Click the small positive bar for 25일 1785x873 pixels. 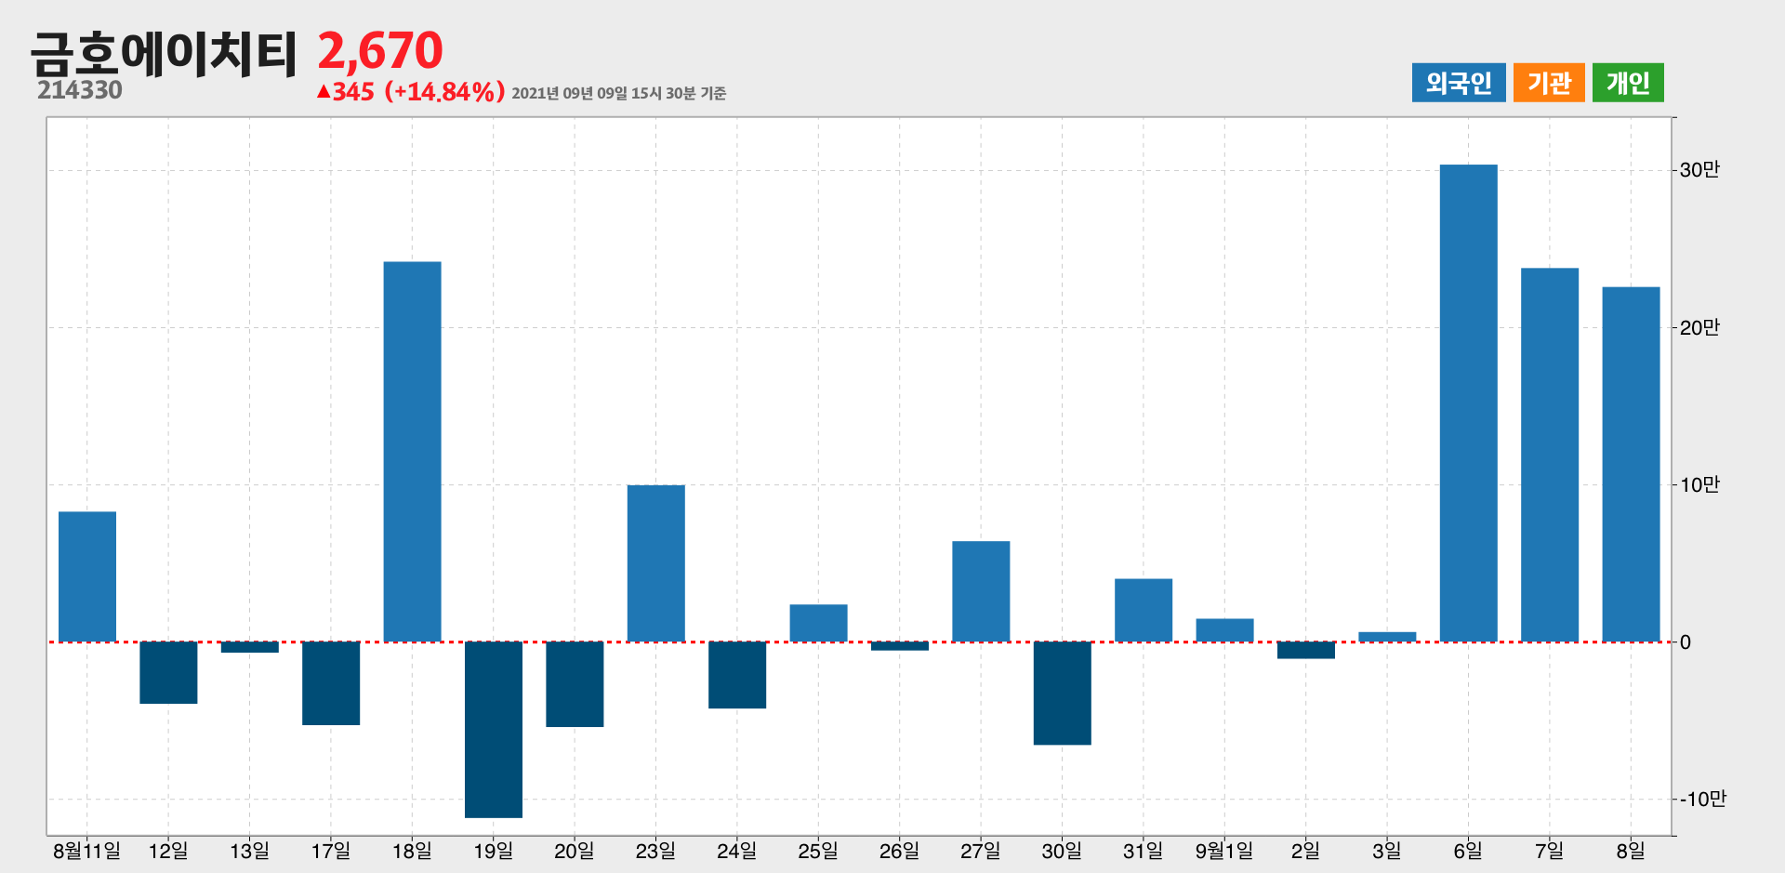(x=819, y=623)
